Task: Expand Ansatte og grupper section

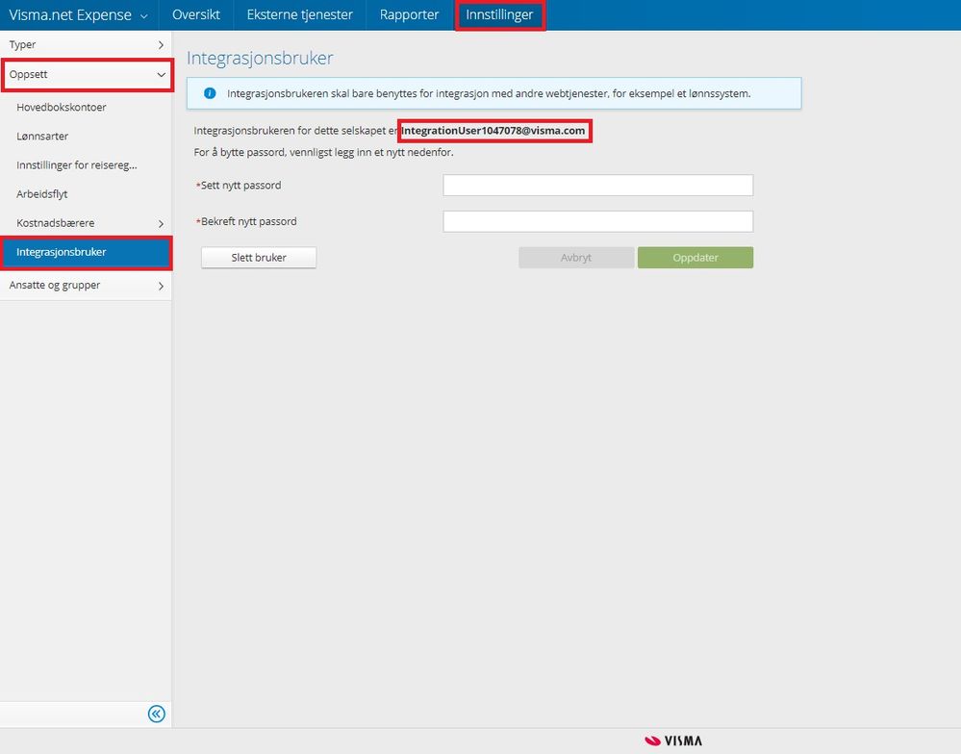Action: [x=86, y=286]
